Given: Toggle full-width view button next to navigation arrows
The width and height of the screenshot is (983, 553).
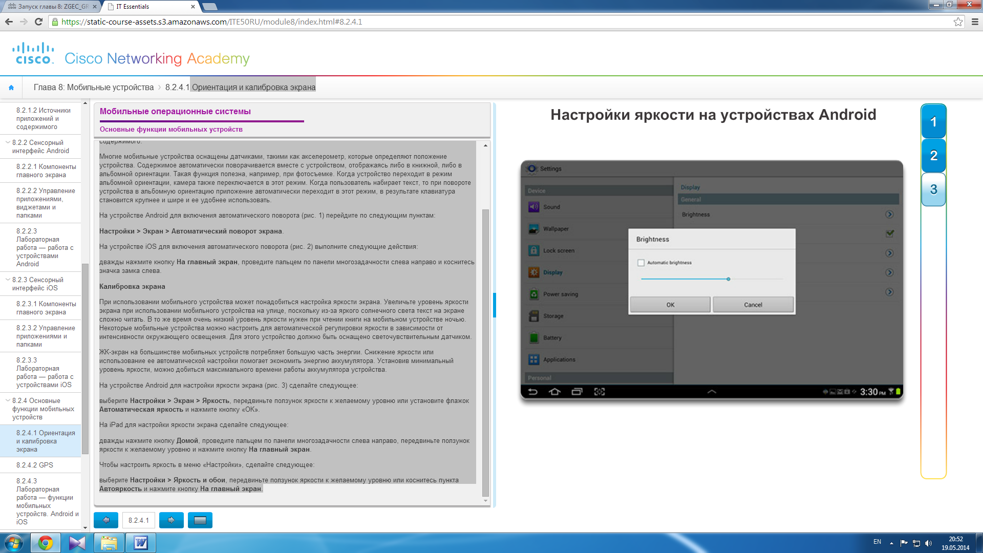Looking at the screenshot, I should [x=200, y=520].
